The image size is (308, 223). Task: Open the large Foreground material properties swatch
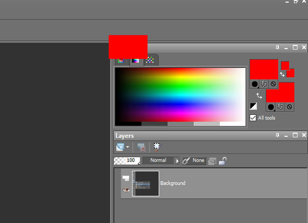264,69
